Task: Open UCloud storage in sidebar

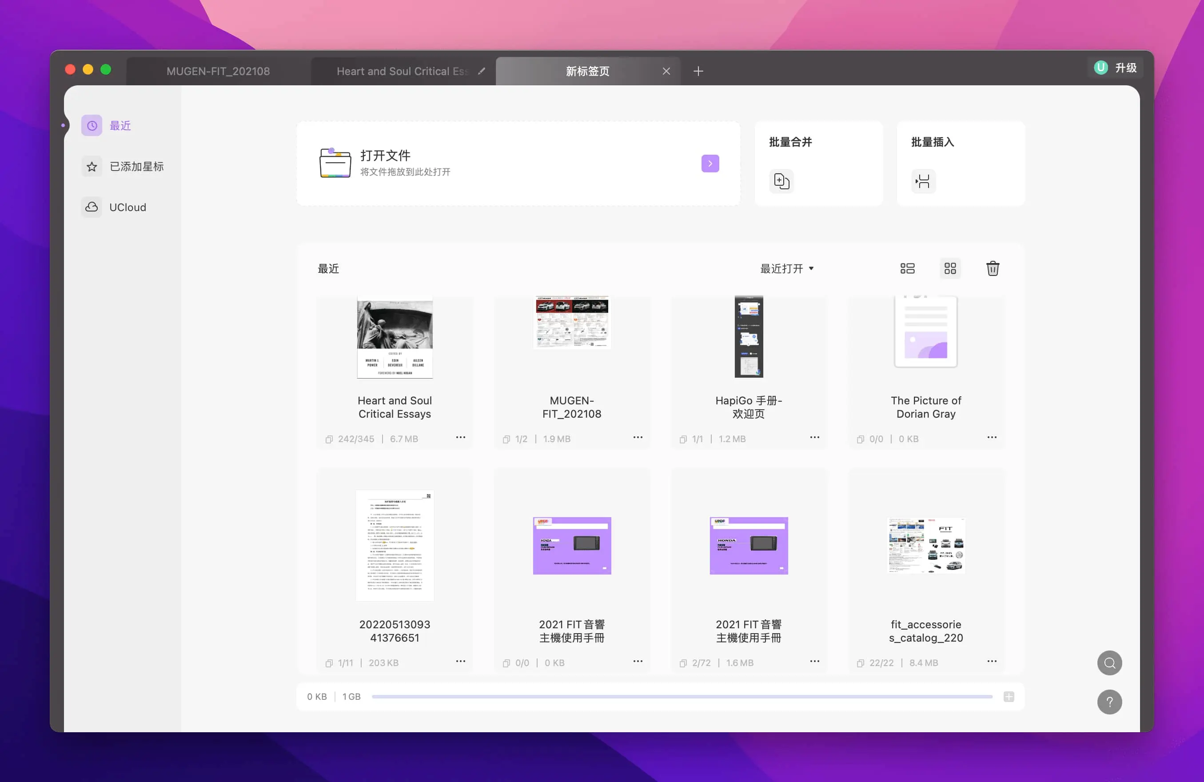Action: (x=114, y=207)
